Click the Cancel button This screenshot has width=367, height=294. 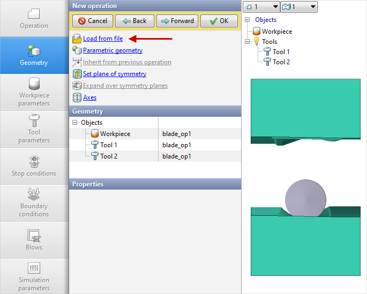click(92, 21)
